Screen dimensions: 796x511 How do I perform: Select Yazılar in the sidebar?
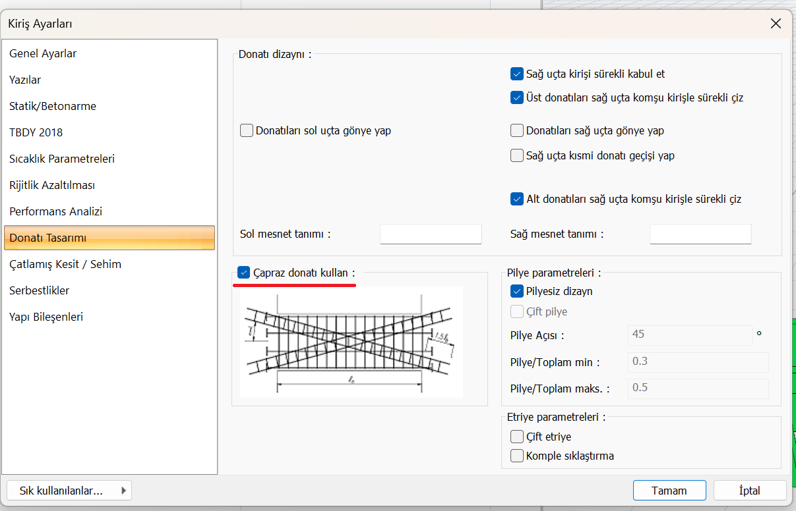pos(25,80)
